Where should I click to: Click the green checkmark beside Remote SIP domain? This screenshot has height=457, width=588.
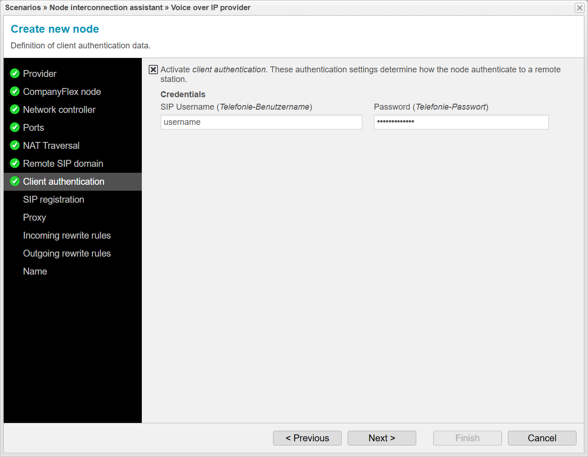pos(15,164)
